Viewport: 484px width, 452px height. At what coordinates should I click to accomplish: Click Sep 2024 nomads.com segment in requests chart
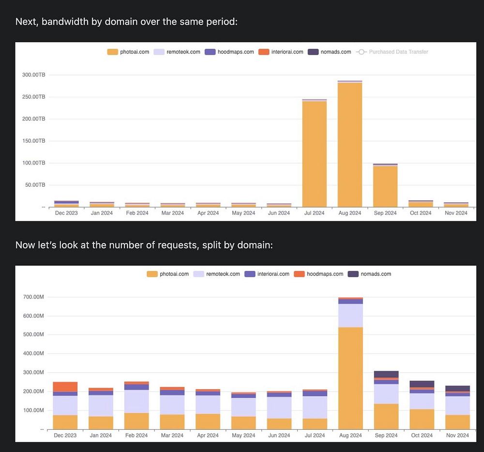click(x=386, y=374)
